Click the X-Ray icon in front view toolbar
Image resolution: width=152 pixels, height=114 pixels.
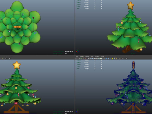click(x=6, y=58)
